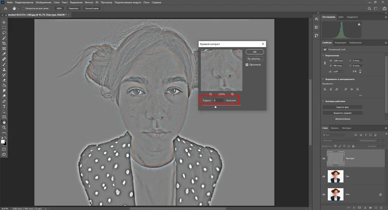Image resolution: width=388 pixels, height=210 pixels.
Task: Open the Histogram panel options menu
Action: tap(386, 17)
